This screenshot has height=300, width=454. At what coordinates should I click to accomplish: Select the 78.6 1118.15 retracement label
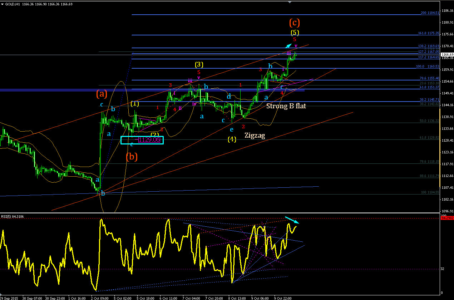(429, 162)
